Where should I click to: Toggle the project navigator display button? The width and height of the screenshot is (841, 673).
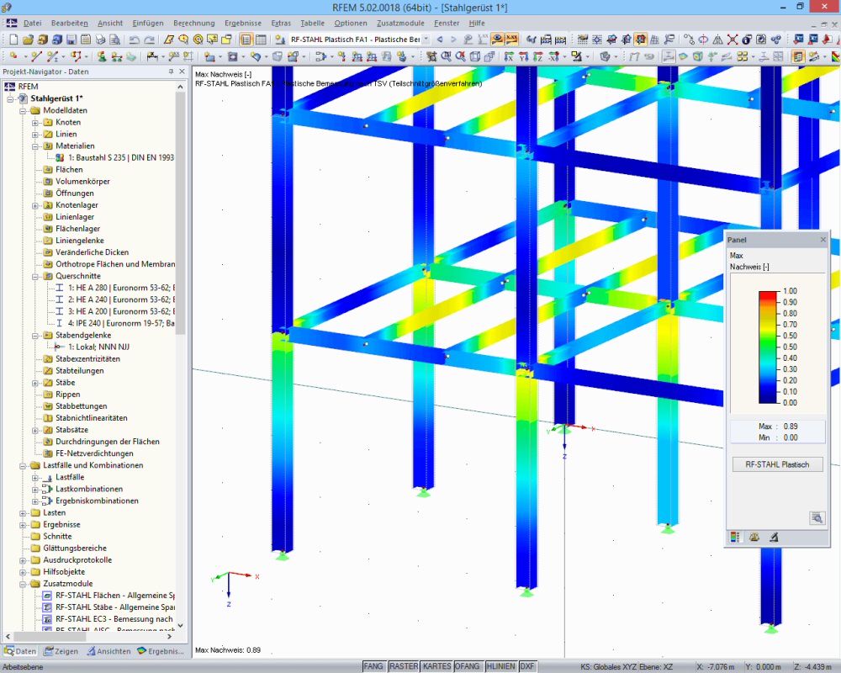click(246, 40)
